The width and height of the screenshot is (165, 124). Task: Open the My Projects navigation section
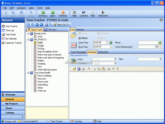click(x=12, y=104)
